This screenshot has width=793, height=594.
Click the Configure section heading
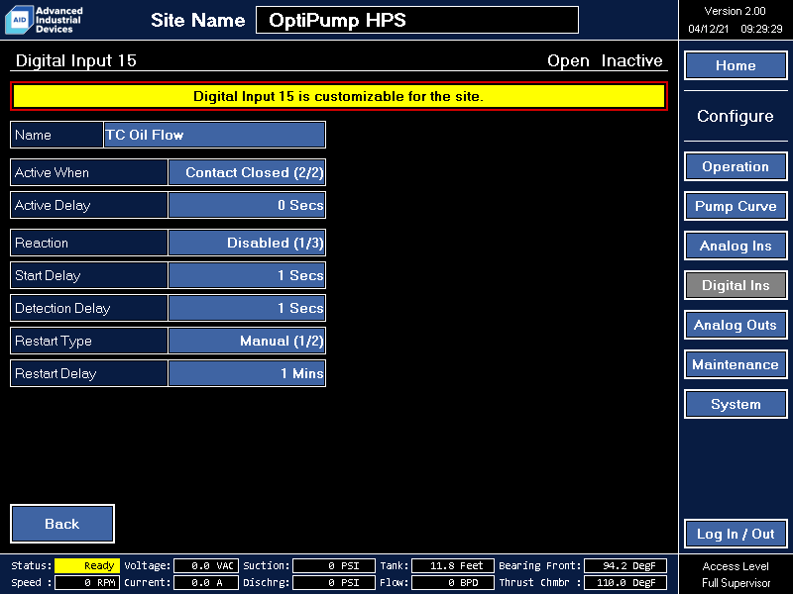tap(736, 116)
